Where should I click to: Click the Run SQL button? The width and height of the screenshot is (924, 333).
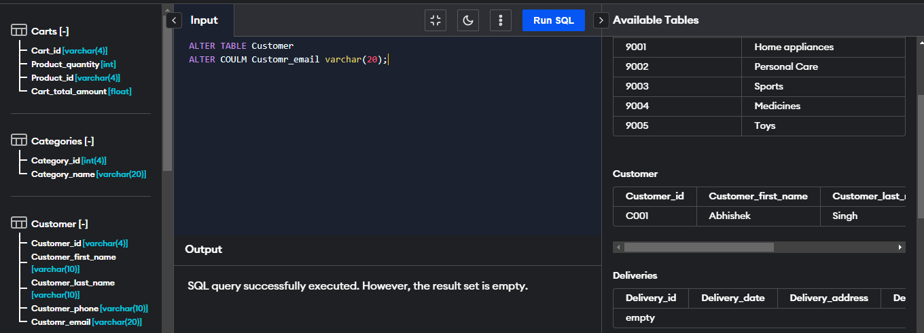(554, 20)
